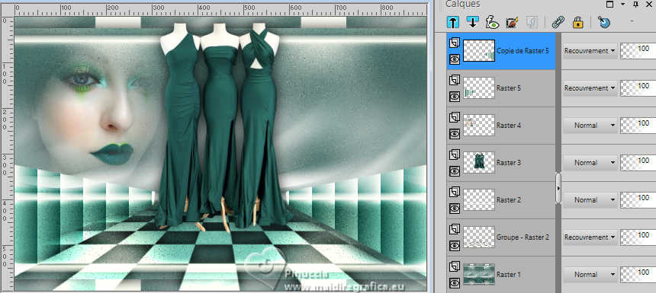This screenshot has width=656, height=293.
Task: Open the Calques panel options arrow menu
Action: (x=623, y=4)
